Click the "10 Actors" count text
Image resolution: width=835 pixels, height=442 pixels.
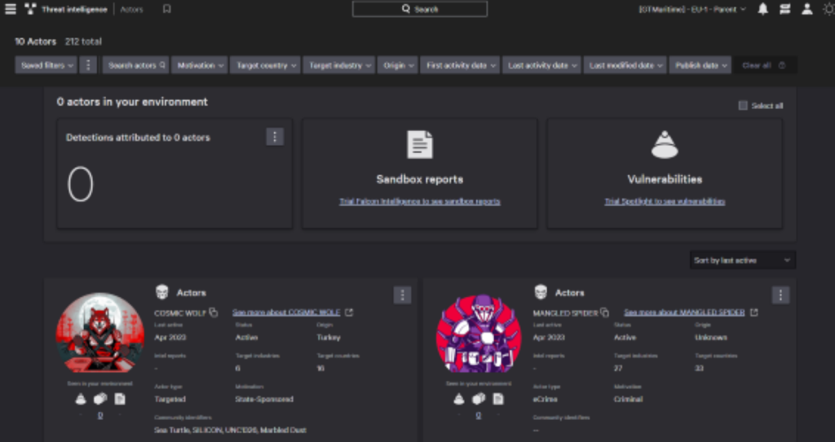click(36, 42)
